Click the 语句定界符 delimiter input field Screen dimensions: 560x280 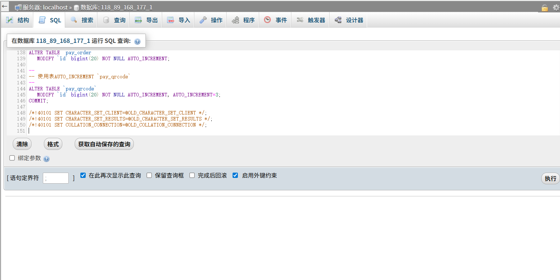click(x=56, y=178)
